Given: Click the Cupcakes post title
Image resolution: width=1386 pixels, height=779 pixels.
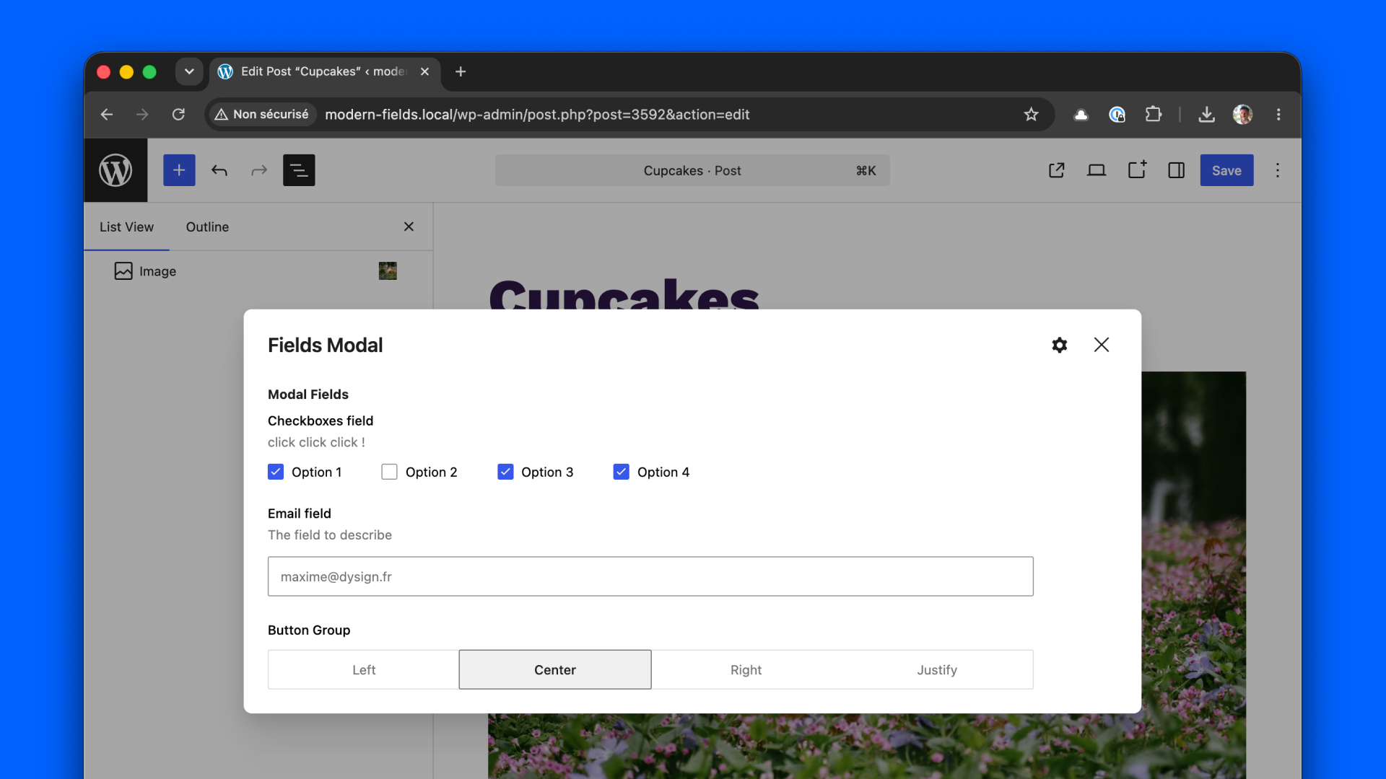Looking at the screenshot, I should pos(624,294).
